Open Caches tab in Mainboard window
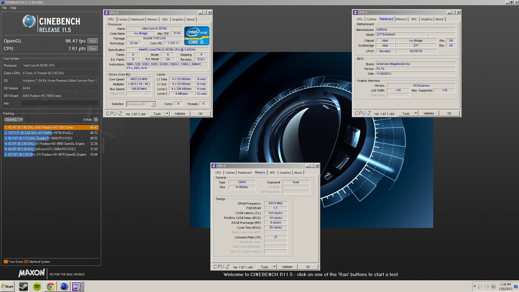This screenshot has width=519, height=292. click(x=371, y=19)
